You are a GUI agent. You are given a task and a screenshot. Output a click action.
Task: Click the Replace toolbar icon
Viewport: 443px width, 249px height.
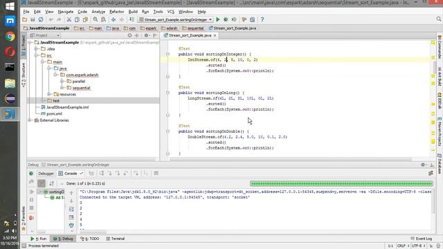coord(103,19)
